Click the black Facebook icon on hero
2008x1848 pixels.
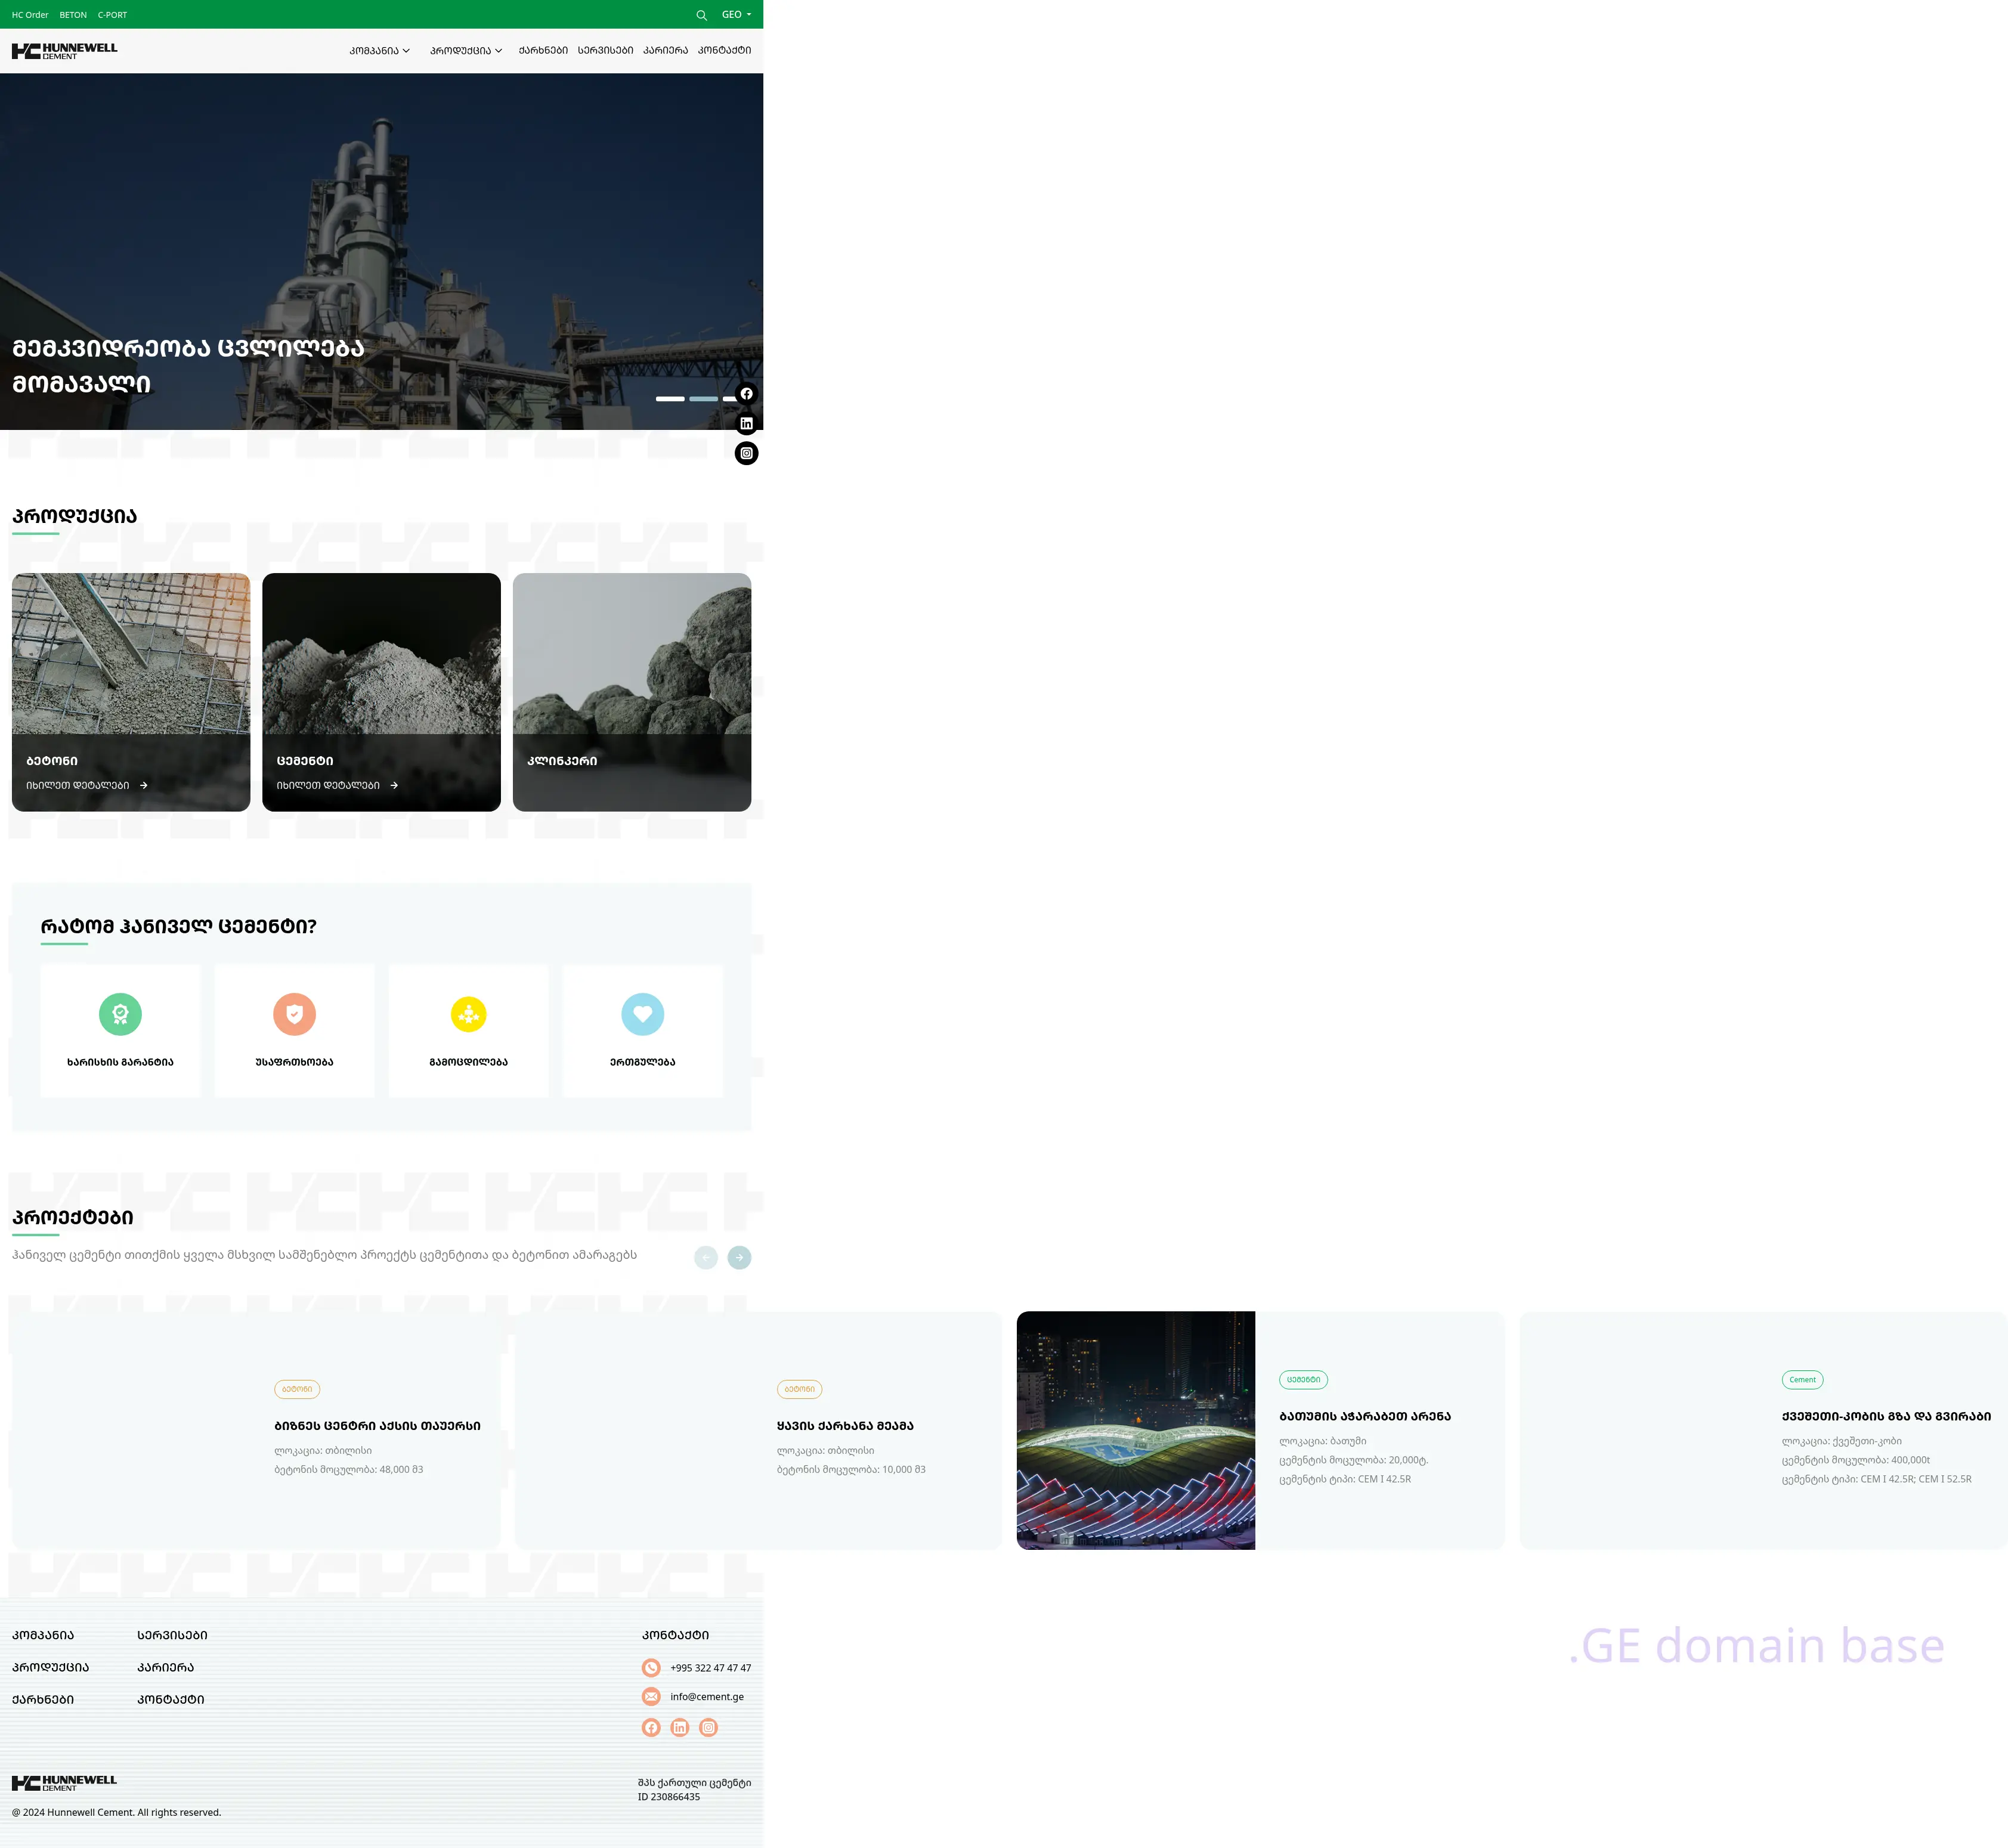[746, 394]
